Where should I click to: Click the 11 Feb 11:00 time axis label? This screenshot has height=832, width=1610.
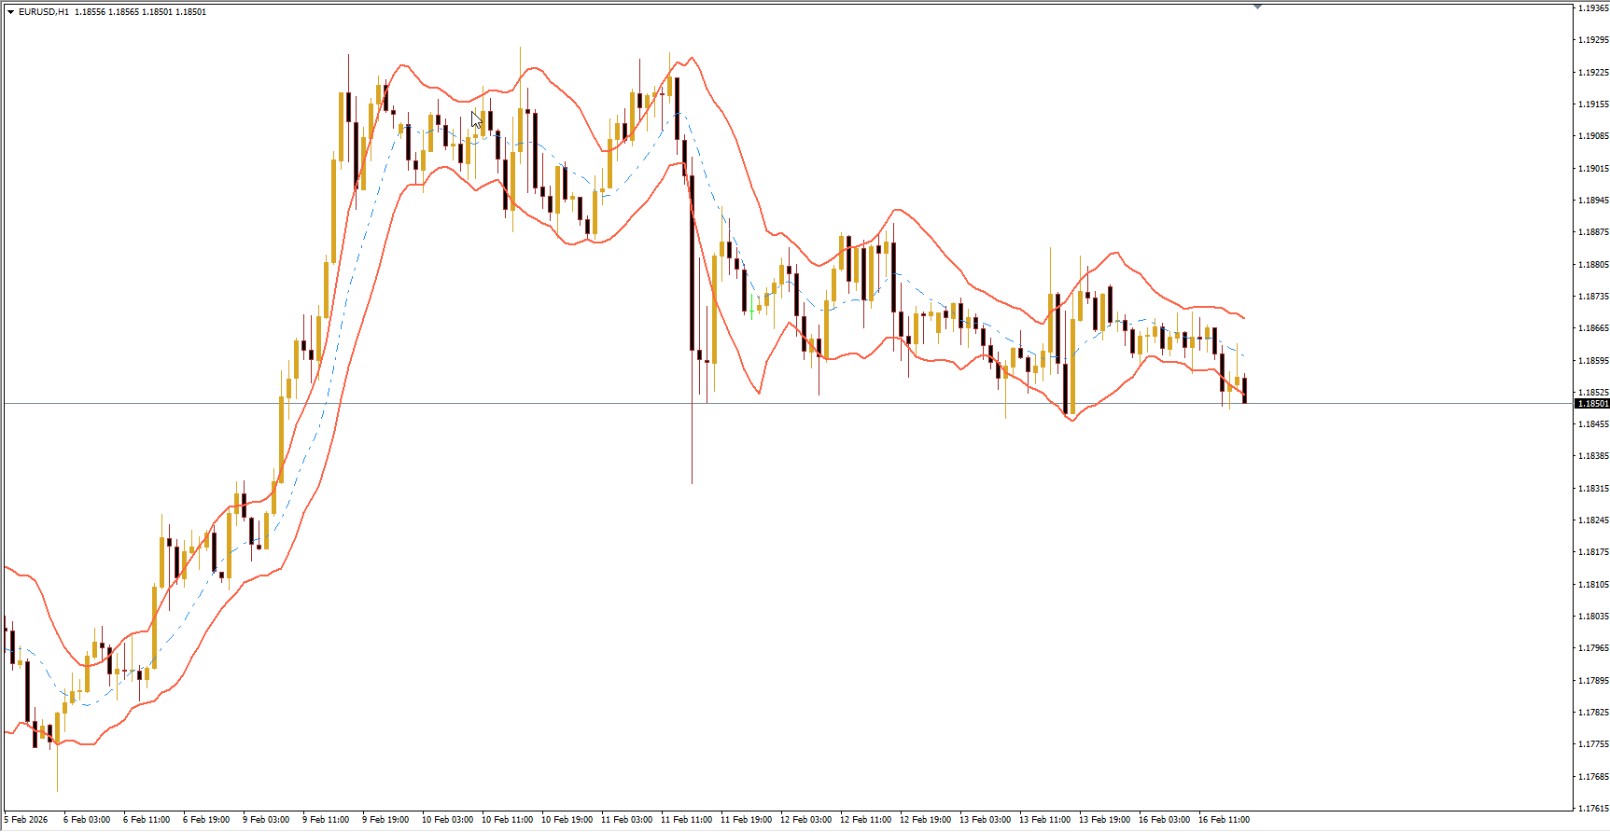686,820
